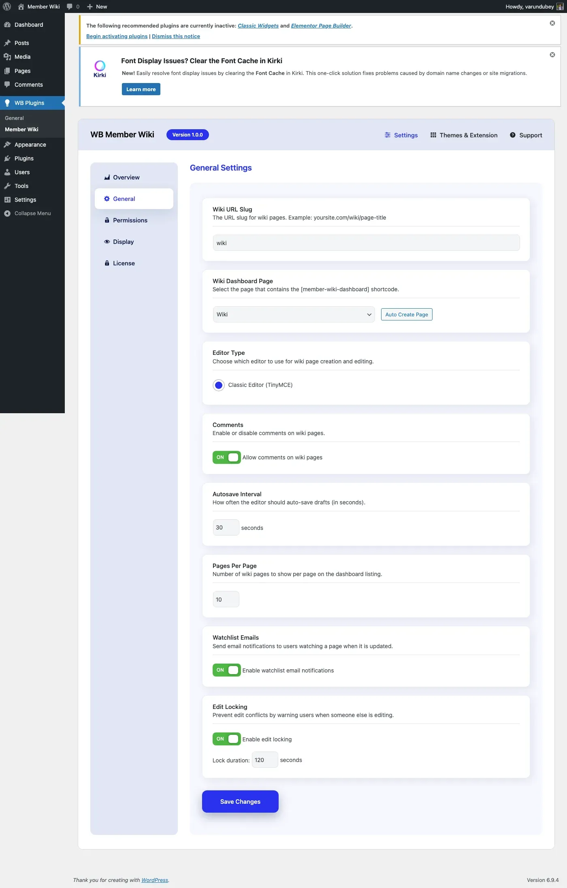Open the Support tab

[x=526, y=135]
